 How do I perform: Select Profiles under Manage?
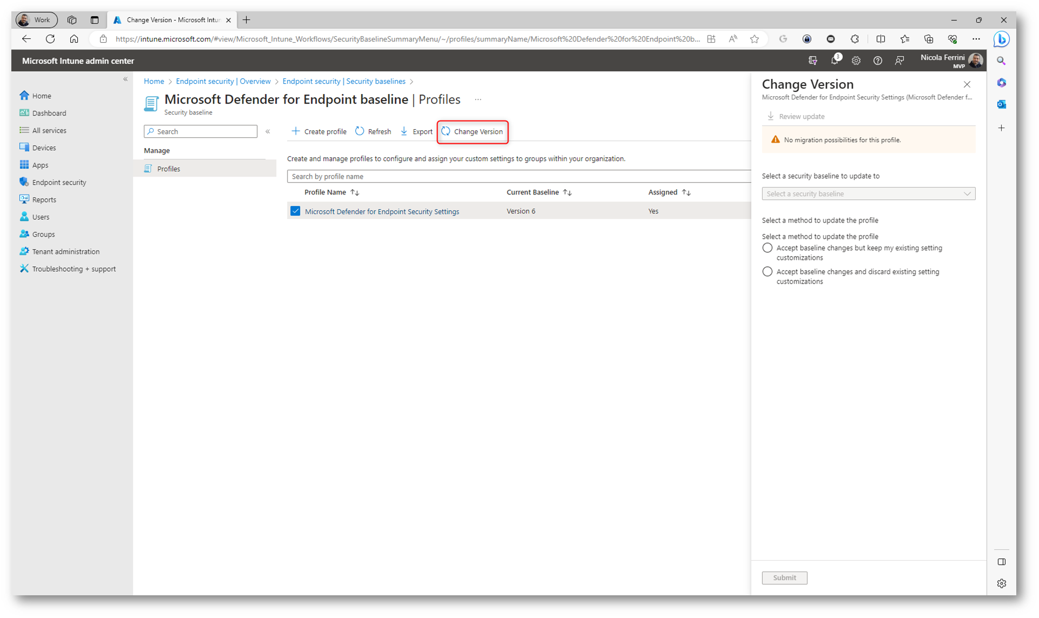click(x=204, y=169)
